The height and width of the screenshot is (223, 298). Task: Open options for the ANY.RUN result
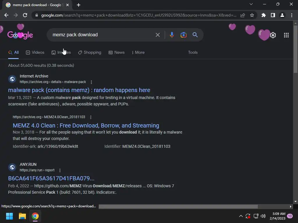(x=60, y=170)
